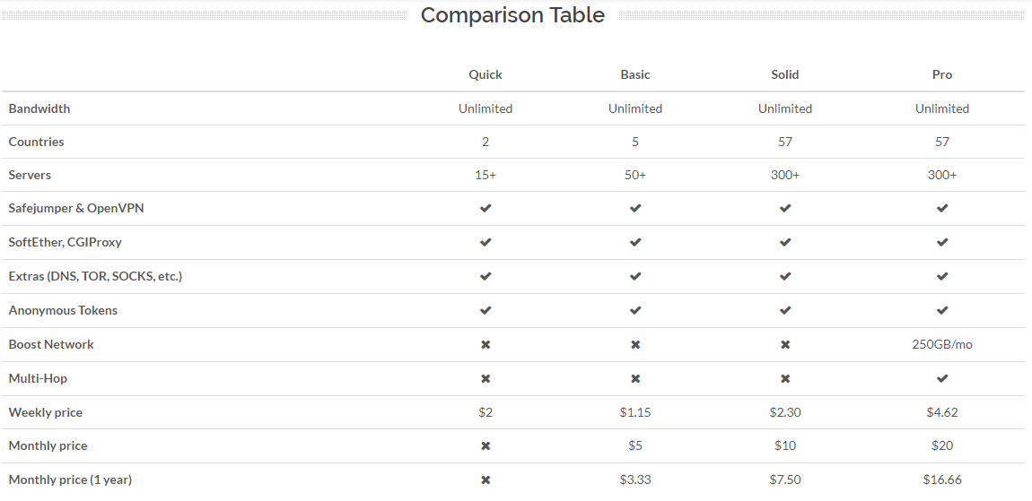Click the Boost Network cross under Quick
This screenshot has height=501, width=1032.
tap(485, 344)
